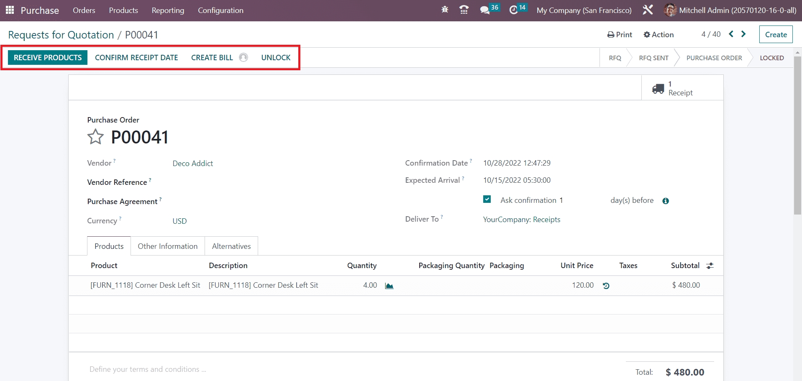
Task: Open the Deco Addict vendor link
Action: [x=193, y=164]
